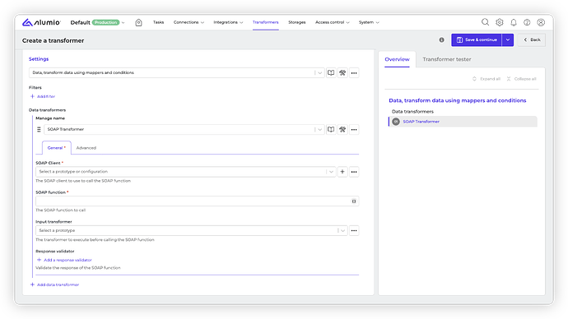Go to Transformers menu
The image size is (568, 319).
click(x=266, y=22)
